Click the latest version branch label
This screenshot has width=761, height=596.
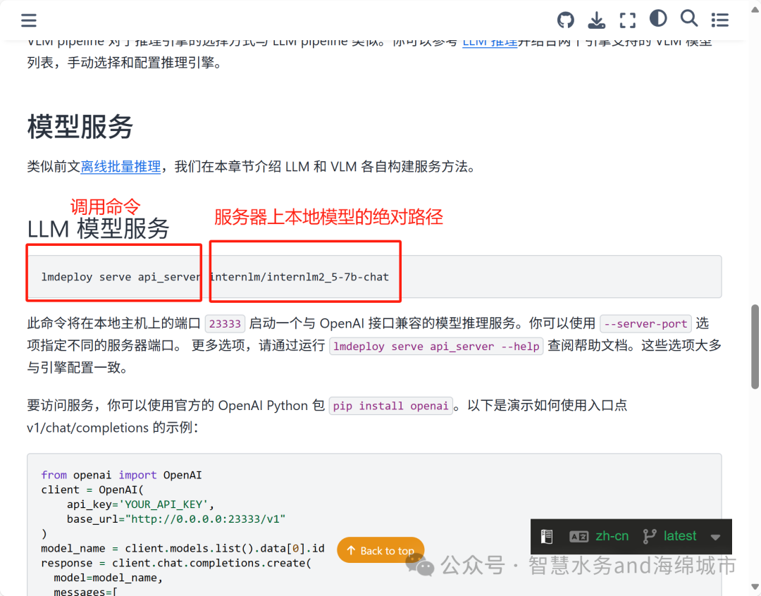[x=680, y=536]
